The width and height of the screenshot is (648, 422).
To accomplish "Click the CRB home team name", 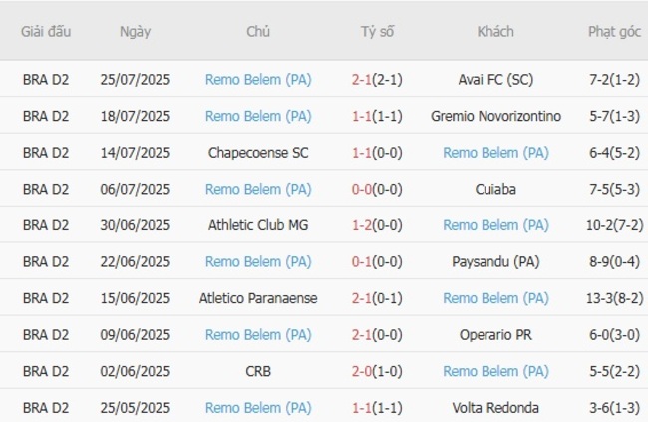I will (x=258, y=372).
